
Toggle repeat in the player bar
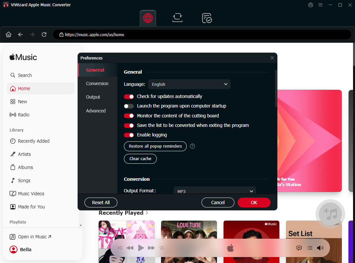point(162,248)
